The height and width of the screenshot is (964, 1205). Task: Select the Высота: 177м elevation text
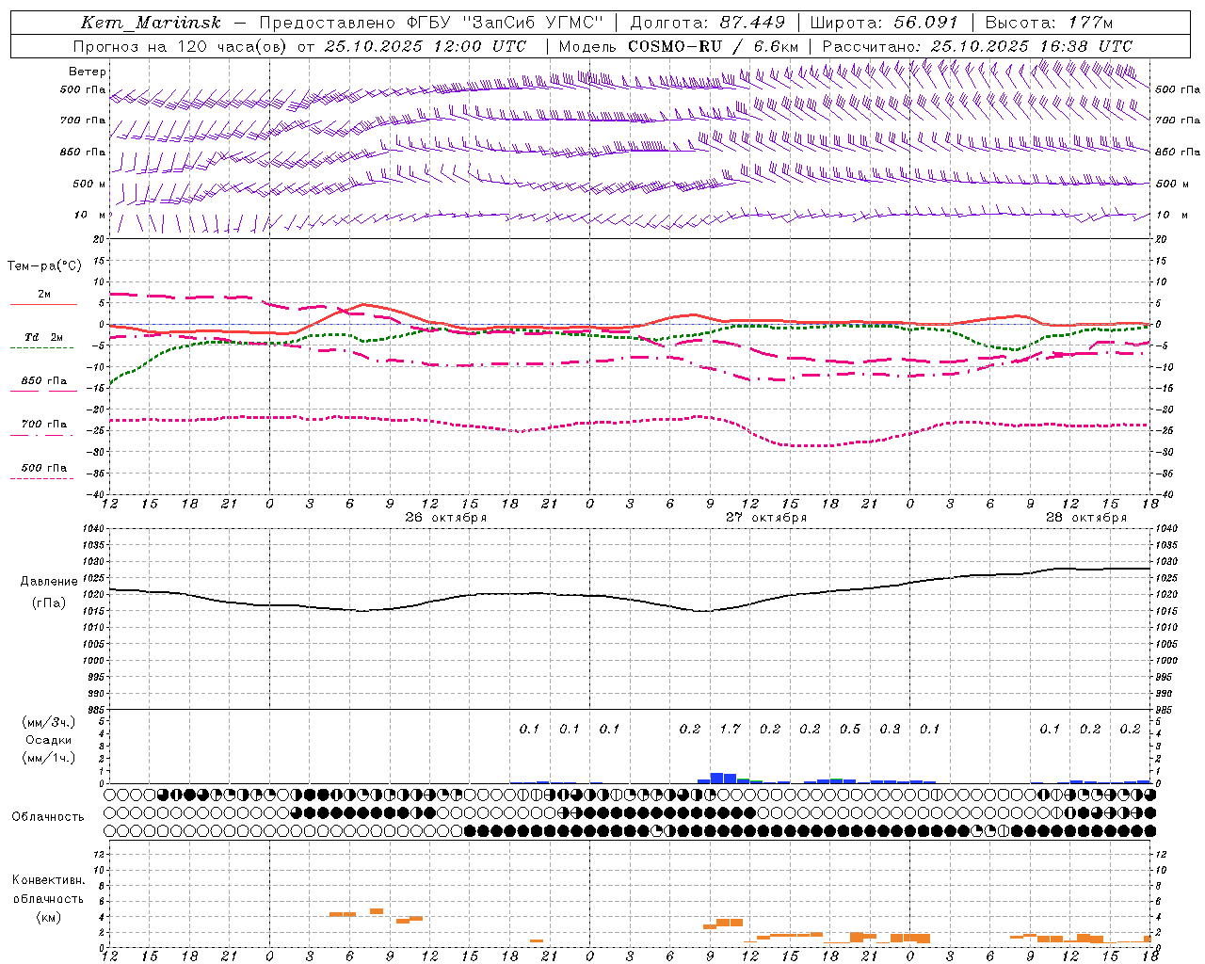[x=1049, y=23]
